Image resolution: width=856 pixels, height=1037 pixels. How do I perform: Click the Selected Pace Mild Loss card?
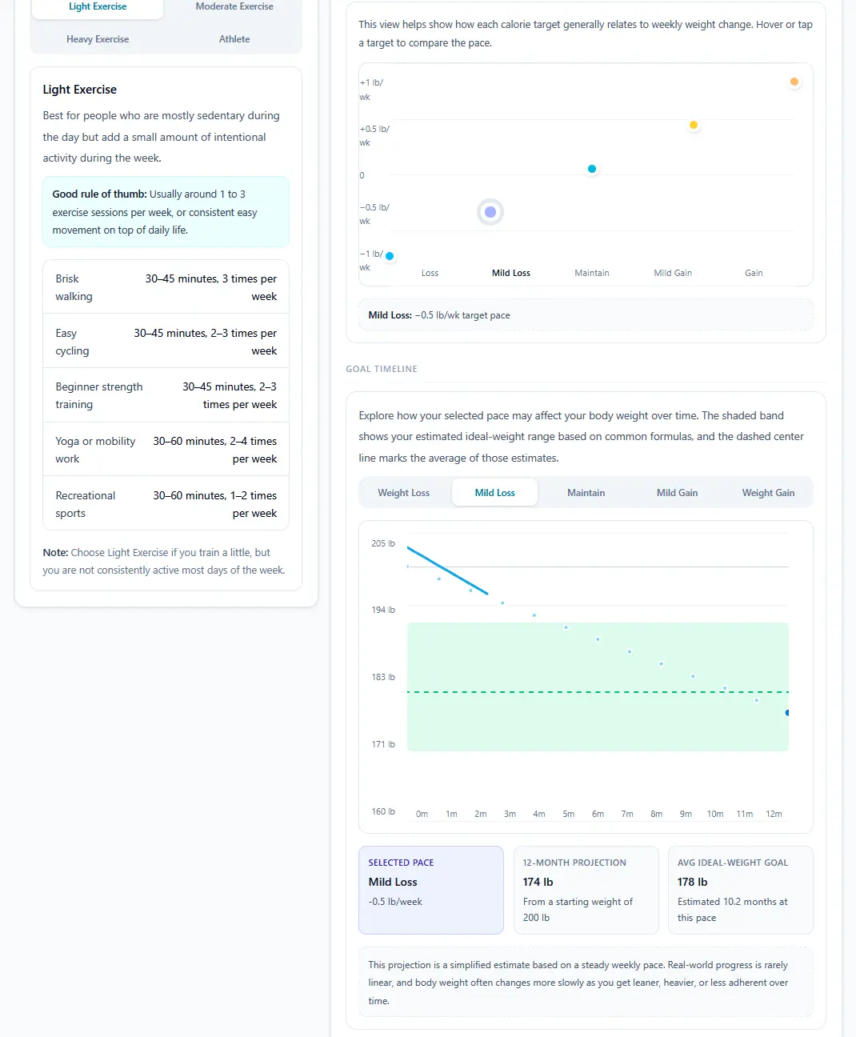click(430, 890)
